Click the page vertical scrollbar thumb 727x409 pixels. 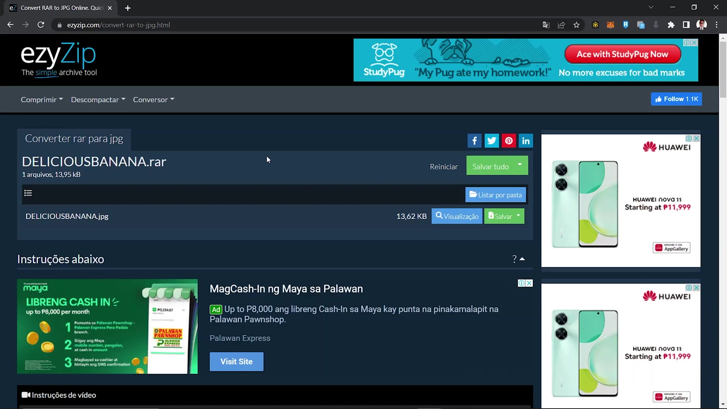click(x=723, y=70)
